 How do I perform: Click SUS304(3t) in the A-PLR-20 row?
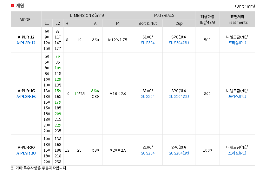click(179, 153)
